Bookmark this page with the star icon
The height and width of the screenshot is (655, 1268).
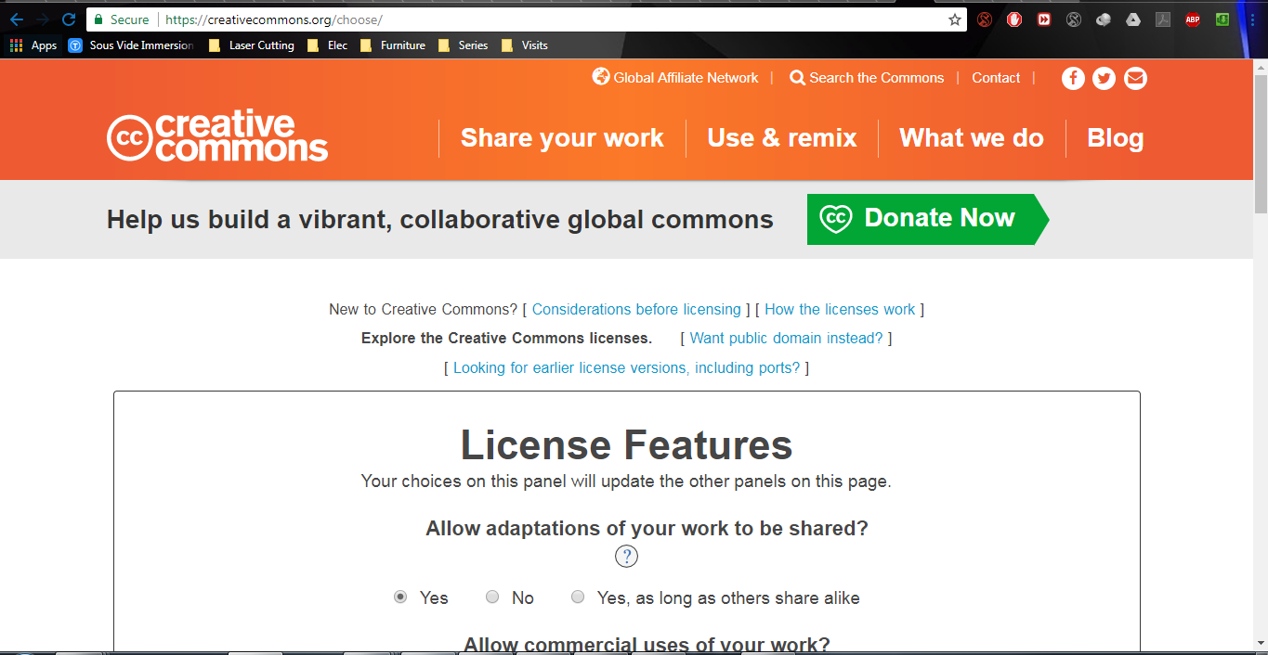(954, 19)
